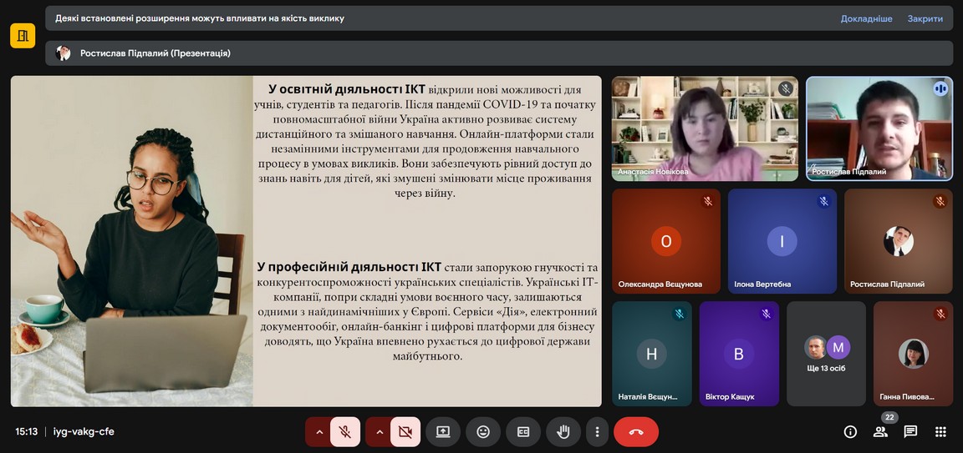Select Анастасія Новікова's video tile
The height and width of the screenshot is (453, 963).
(705, 128)
